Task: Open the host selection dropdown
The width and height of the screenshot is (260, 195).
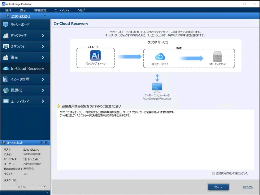Action: point(45,16)
